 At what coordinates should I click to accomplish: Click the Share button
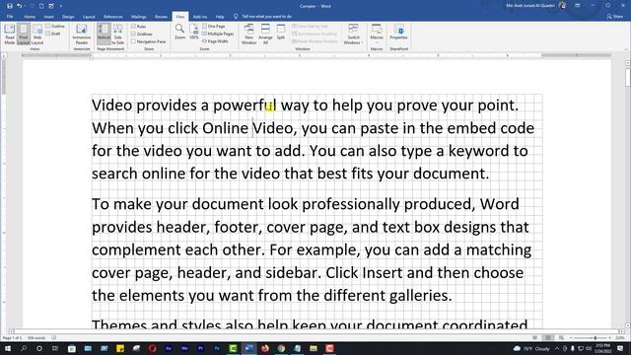pos(615,17)
